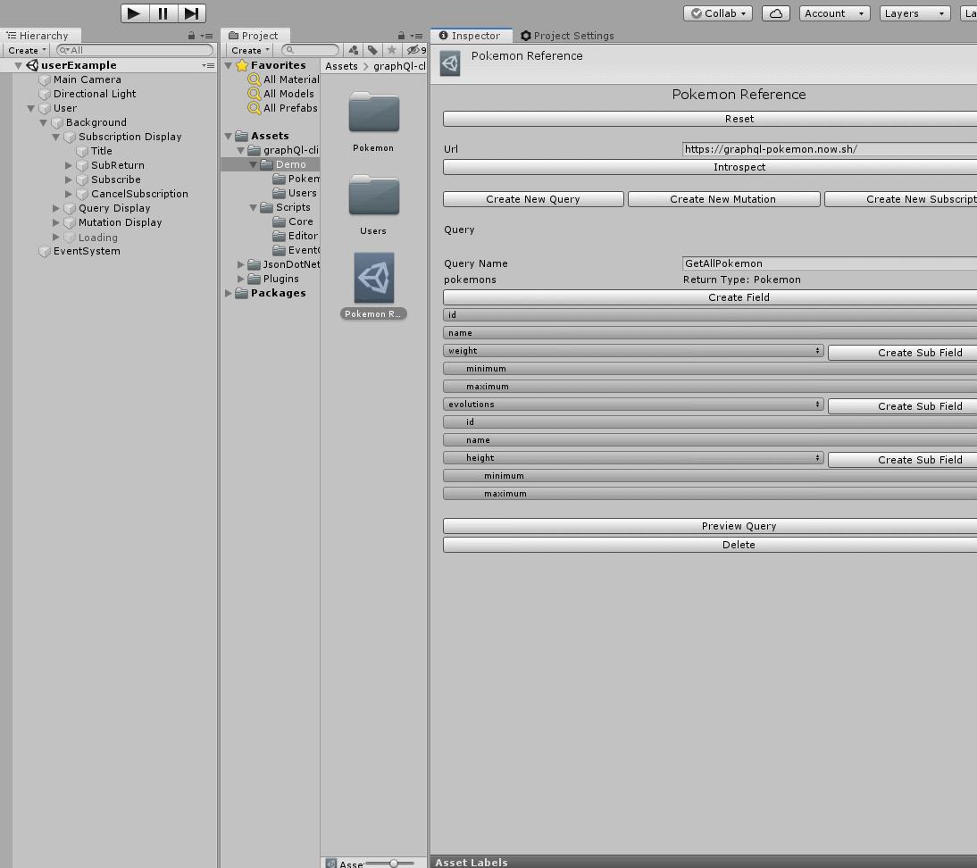Switch to the Inspector tab

pyautogui.click(x=470, y=36)
